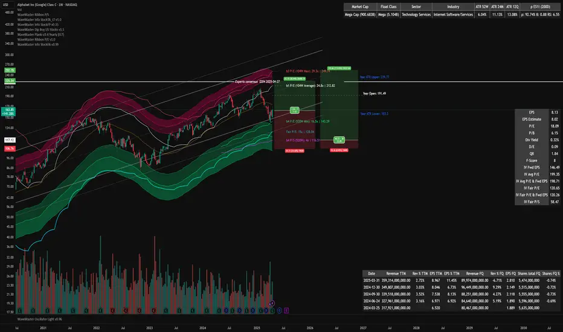Select WaveMaster Ribbon P/E v1.0 legend

(36, 39)
